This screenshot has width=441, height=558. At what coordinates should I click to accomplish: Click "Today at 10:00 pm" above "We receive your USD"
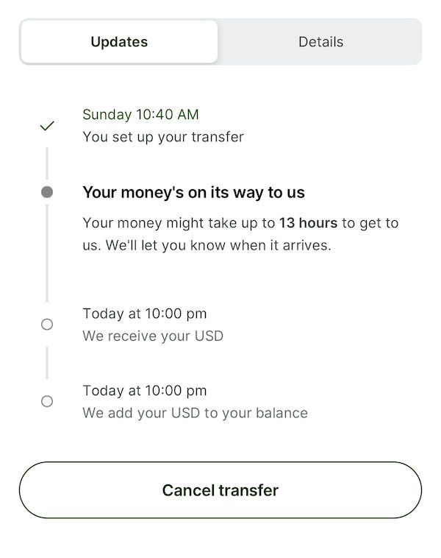coord(145,314)
